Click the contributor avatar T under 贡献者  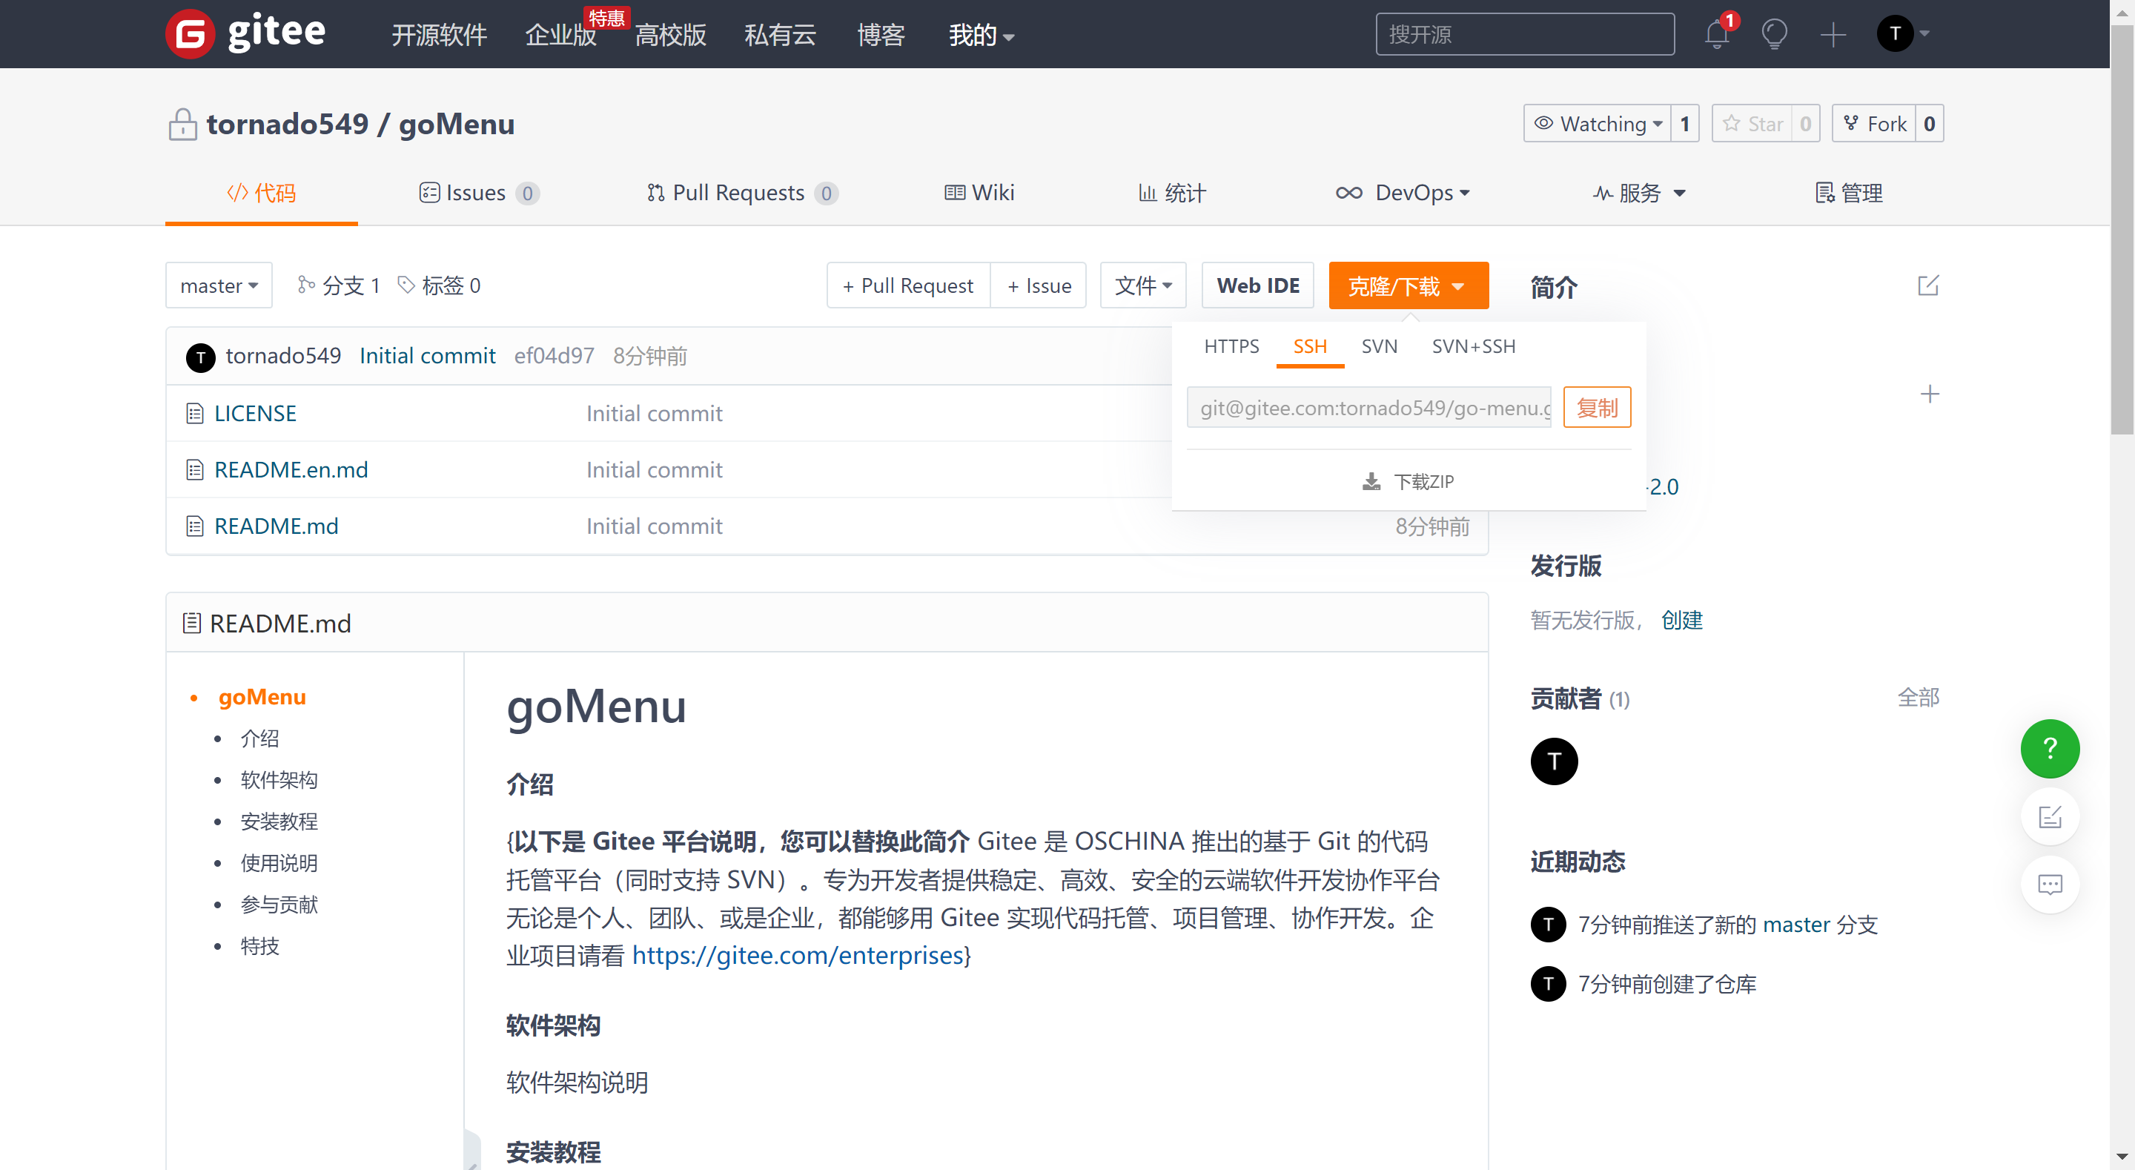point(1554,761)
